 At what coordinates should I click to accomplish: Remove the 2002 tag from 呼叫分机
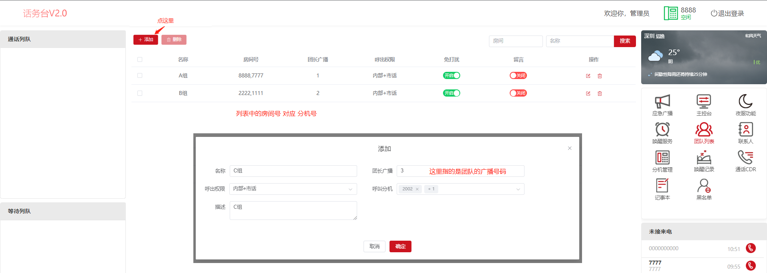click(417, 189)
